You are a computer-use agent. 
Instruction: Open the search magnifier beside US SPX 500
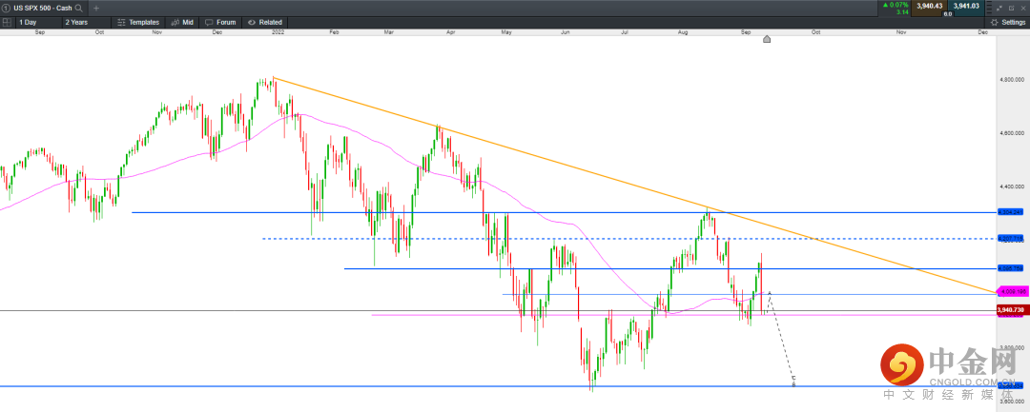coord(79,9)
